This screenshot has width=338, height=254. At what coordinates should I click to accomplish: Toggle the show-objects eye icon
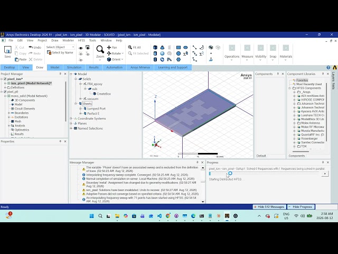point(81,48)
